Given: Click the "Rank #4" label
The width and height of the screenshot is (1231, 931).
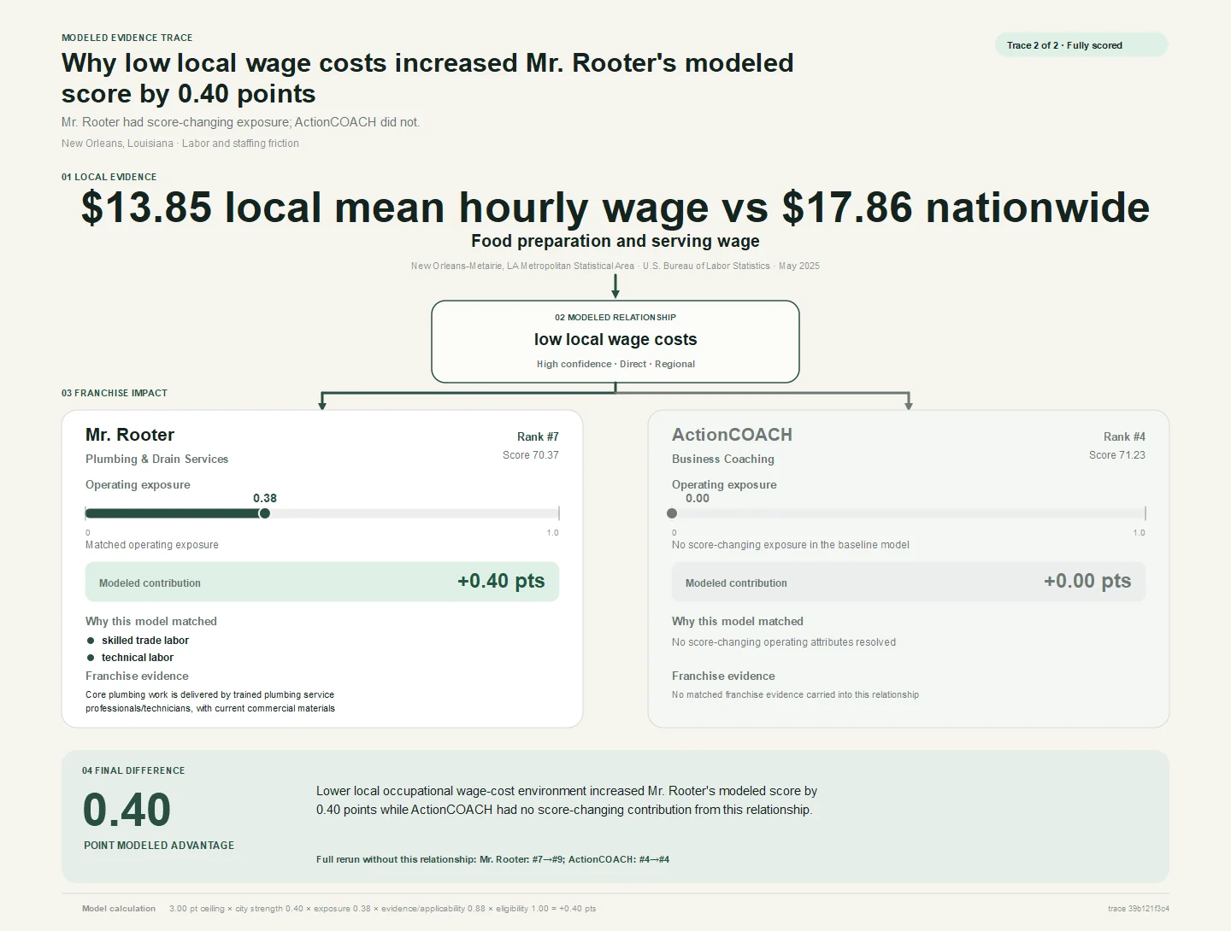Looking at the screenshot, I should [1124, 436].
